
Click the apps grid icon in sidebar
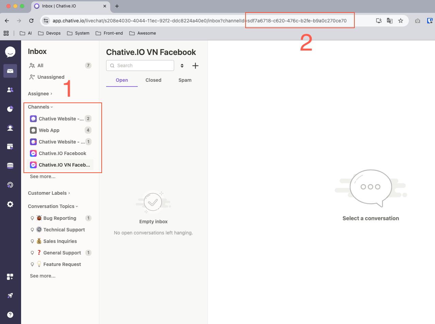point(10,277)
